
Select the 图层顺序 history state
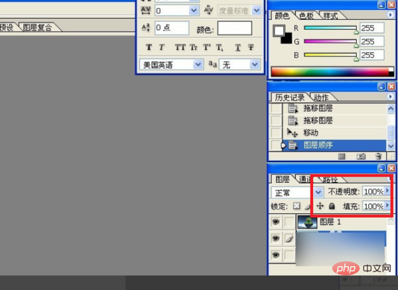335,145
